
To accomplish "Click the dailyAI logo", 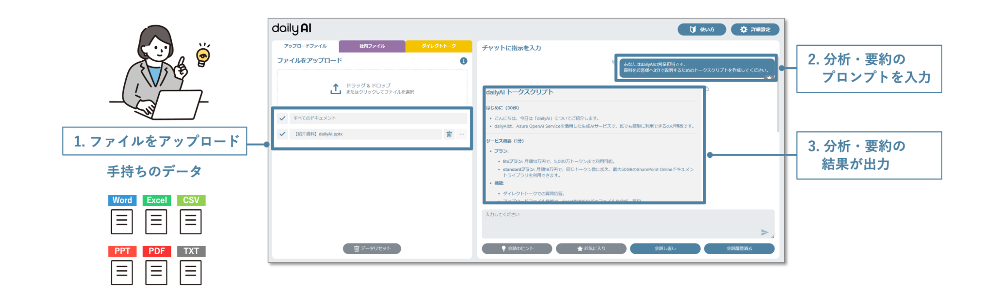I will coord(292,29).
